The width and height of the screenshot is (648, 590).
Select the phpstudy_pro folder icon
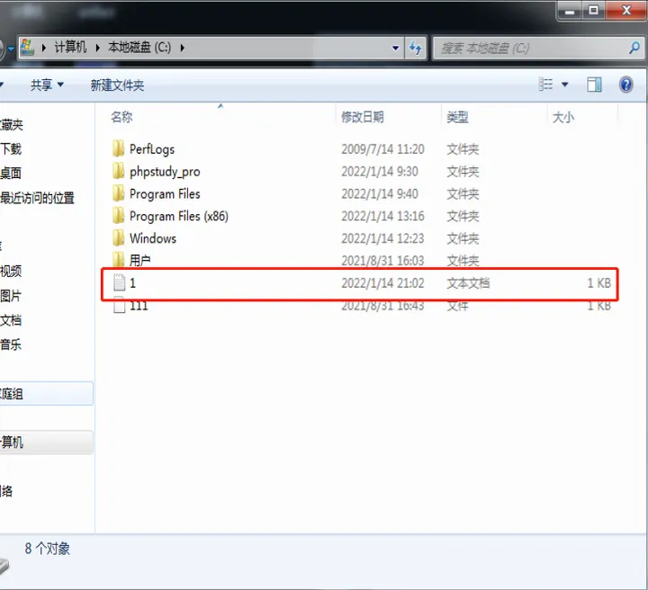point(118,171)
